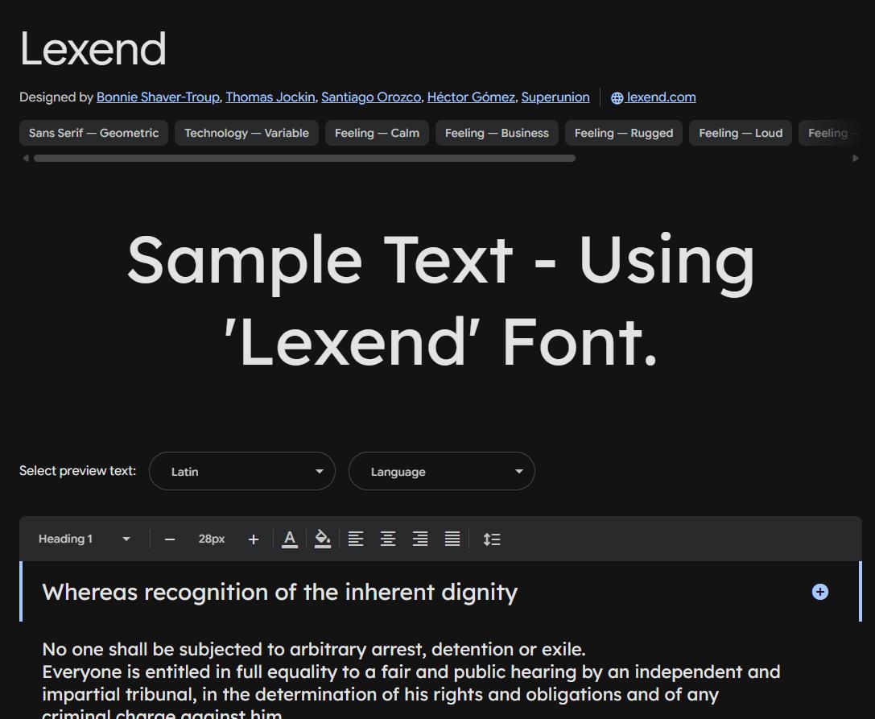Click the globe icon beside lexend.com
Viewport: 875px width, 719px height.
click(x=617, y=97)
